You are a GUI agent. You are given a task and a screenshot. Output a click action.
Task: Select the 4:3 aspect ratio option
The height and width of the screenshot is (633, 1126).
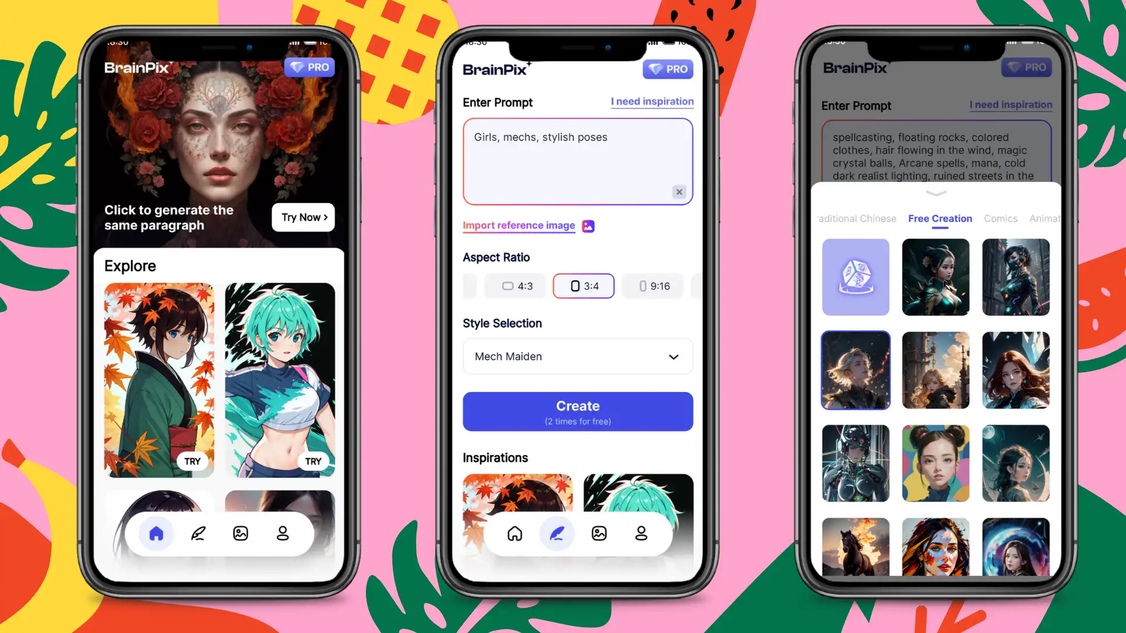click(x=515, y=286)
